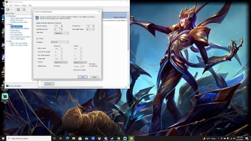Viewport: 251px width, 141px height.
Task: Open File Explorer from taskbar
Action: coord(74,138)
